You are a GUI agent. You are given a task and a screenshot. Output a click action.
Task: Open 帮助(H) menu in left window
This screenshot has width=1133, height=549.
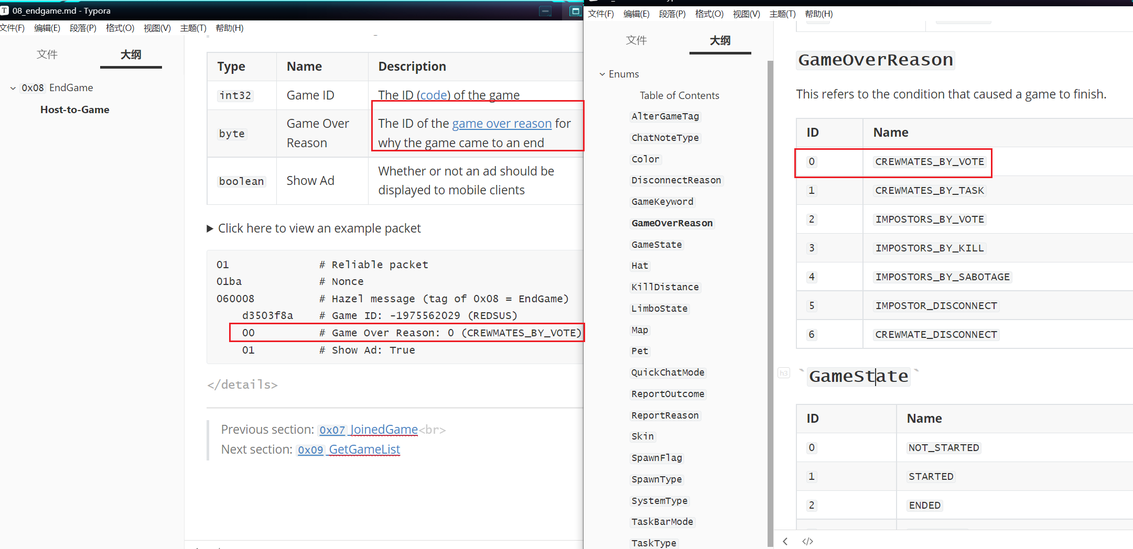pyautogui.click(x=230, y=28)
